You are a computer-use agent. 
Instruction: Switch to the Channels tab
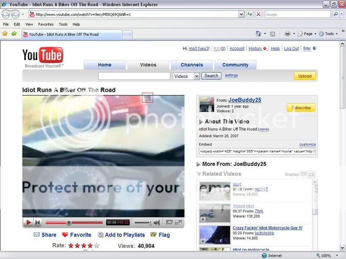(x=192, y=65)
